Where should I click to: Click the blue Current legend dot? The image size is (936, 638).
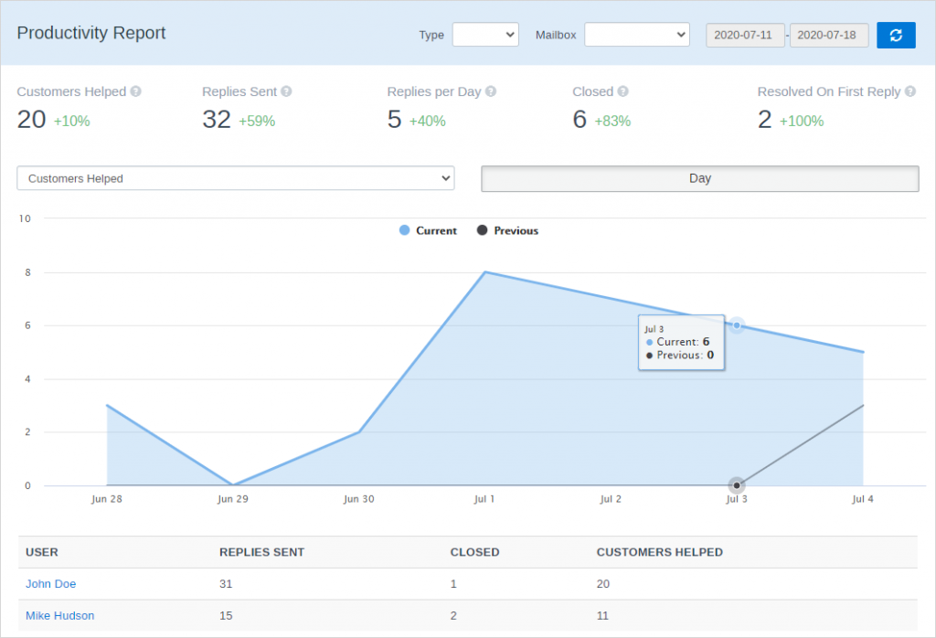(x=404, y=230)
